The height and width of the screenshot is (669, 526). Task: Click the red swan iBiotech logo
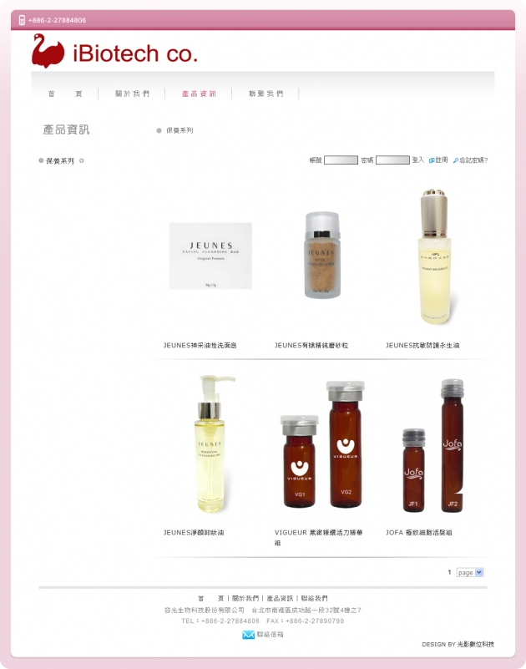tap(114, 51)
